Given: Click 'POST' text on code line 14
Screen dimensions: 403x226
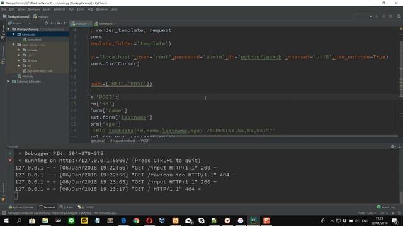Looking at the screenshot, I should [105, 97].
